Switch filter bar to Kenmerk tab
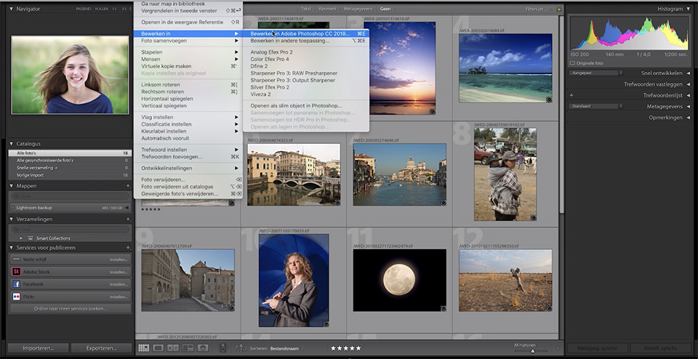 coord(328,9)
